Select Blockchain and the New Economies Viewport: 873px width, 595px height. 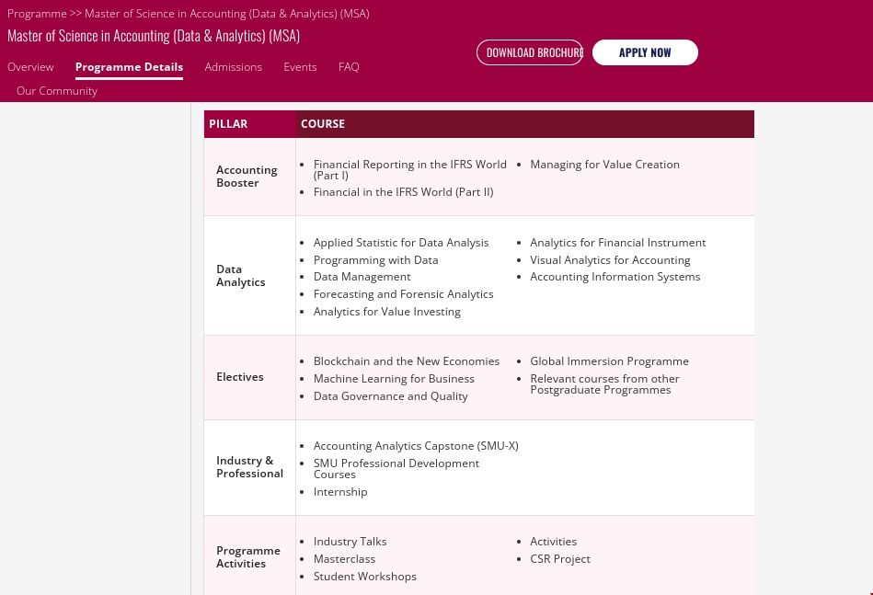pos(406,361)
